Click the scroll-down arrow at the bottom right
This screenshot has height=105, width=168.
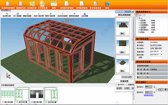(133, 103)
